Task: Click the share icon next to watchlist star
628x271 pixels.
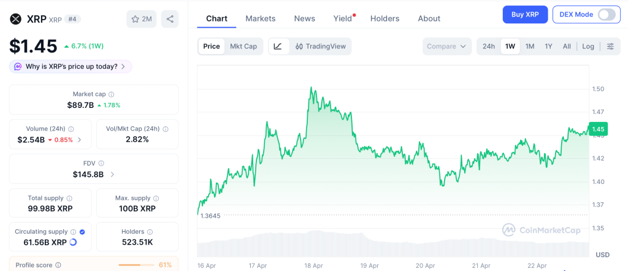Action: point(170,19)
